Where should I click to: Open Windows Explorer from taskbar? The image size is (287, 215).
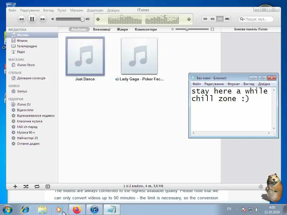click(42, 210)
